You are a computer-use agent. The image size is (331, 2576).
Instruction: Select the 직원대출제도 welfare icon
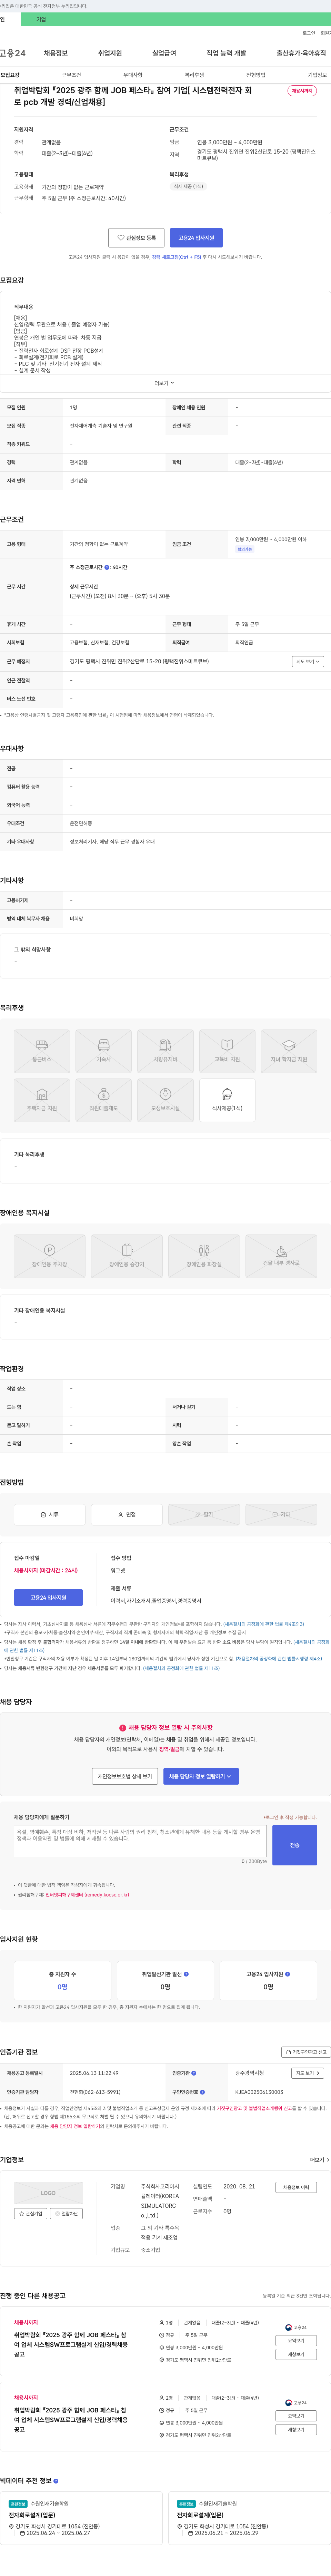104,1100
